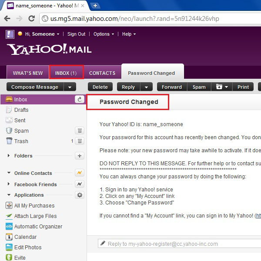The width and height of the screenshot is (261, 261).
Task: Expand the Folders section
Action: click(9, 156)
